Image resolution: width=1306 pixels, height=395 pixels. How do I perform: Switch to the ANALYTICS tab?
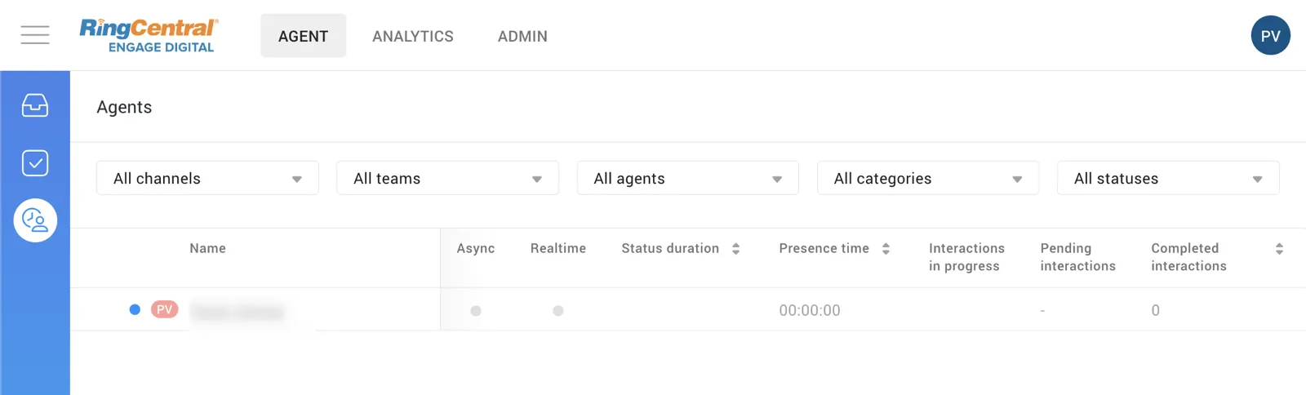click(x=413, y=36)
